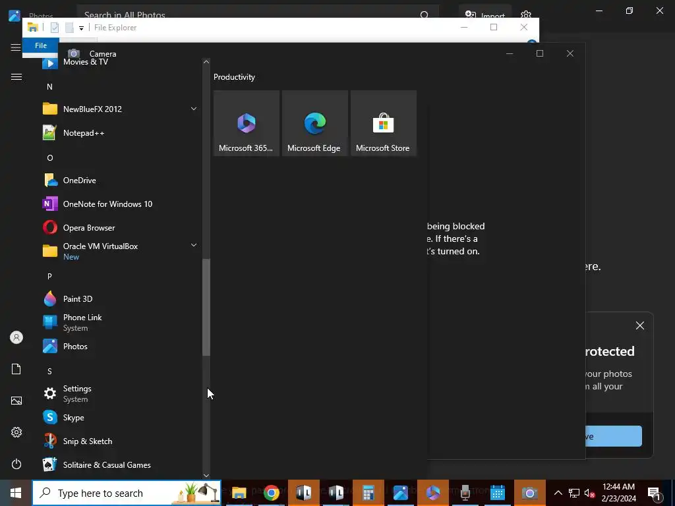Click the search magnifier in Photos search bar
The image size is (675, 506).
pyautogui.click(x=425, y=15)
